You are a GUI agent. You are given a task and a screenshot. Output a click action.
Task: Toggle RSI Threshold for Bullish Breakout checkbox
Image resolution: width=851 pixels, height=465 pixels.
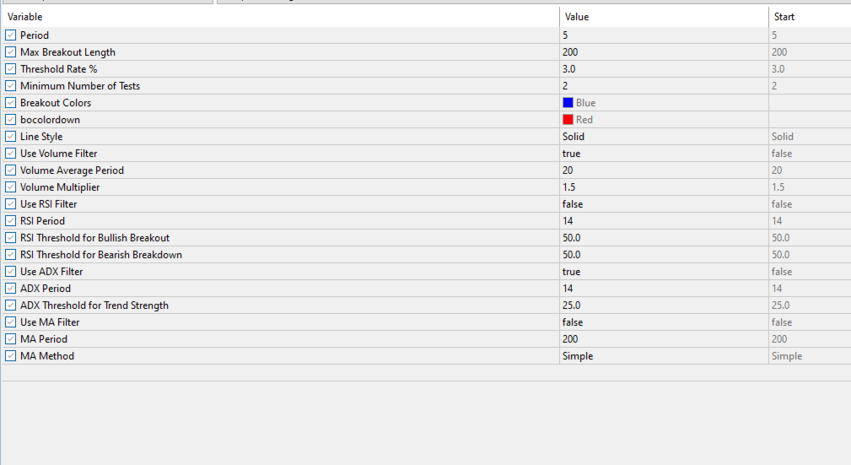pos(11,237)
